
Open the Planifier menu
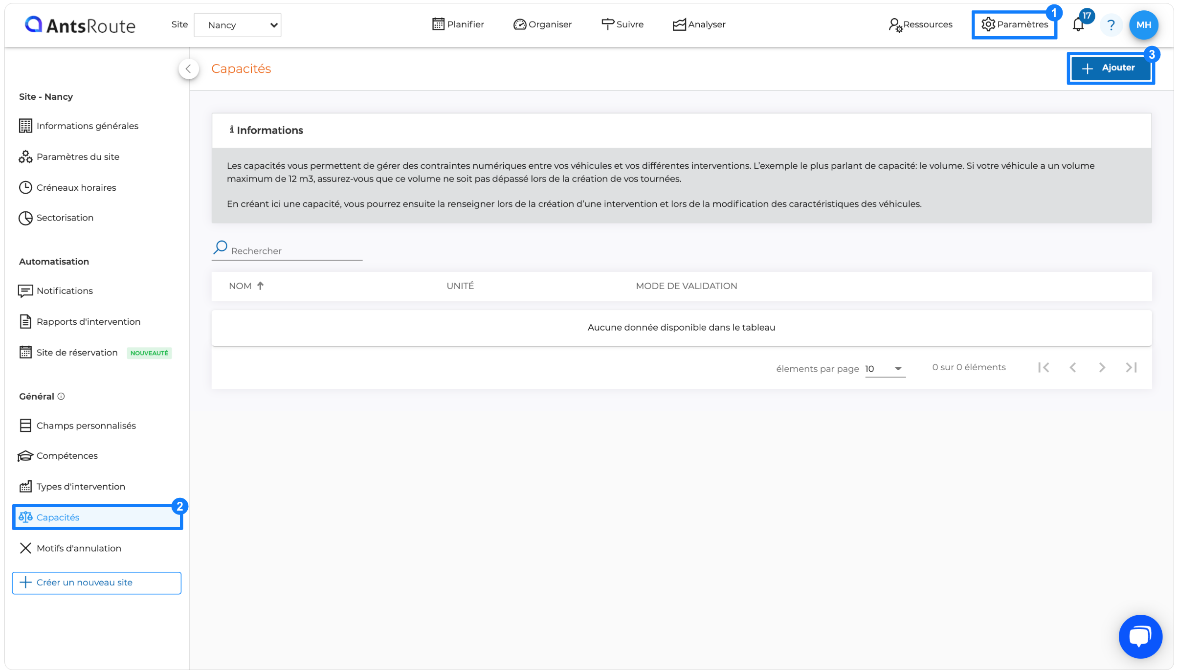tap(458, 24)
